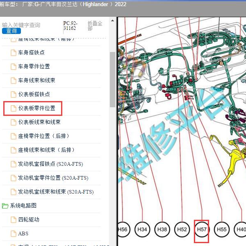The image size is (246, 246).
Task: Click the document icon beside 座椅零件位置（后排）
Action: click(14, 136)
